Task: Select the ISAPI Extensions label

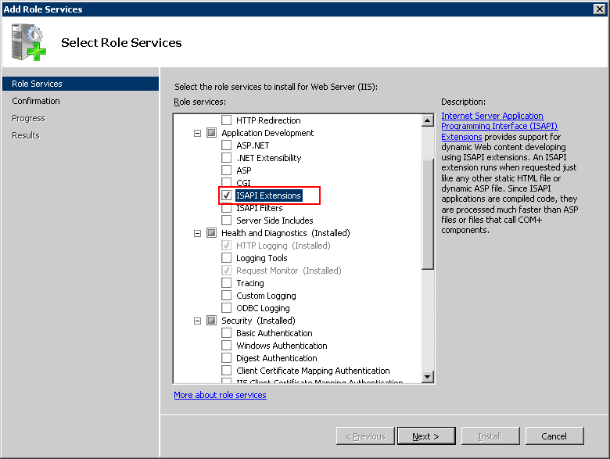Action: click(x=269, y=195)
